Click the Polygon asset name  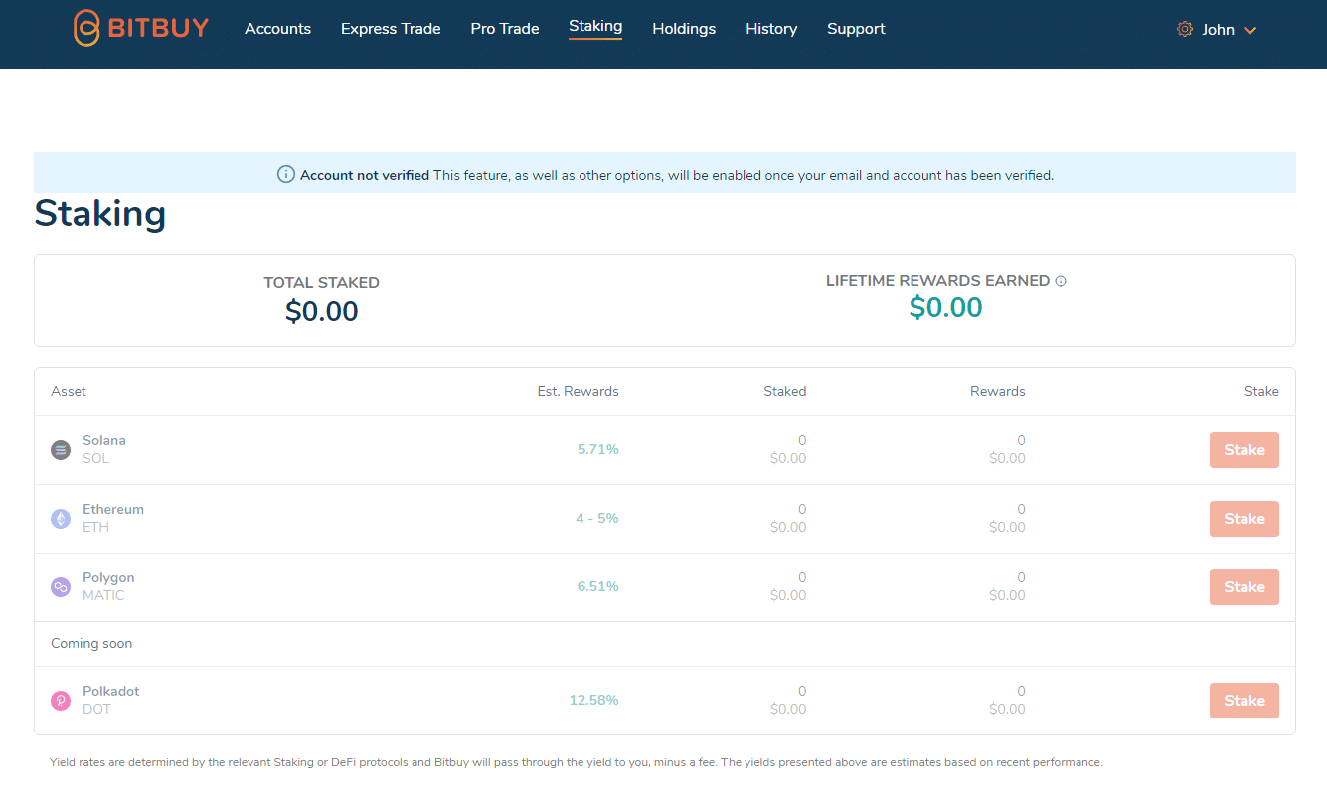(x=108, y=577)
